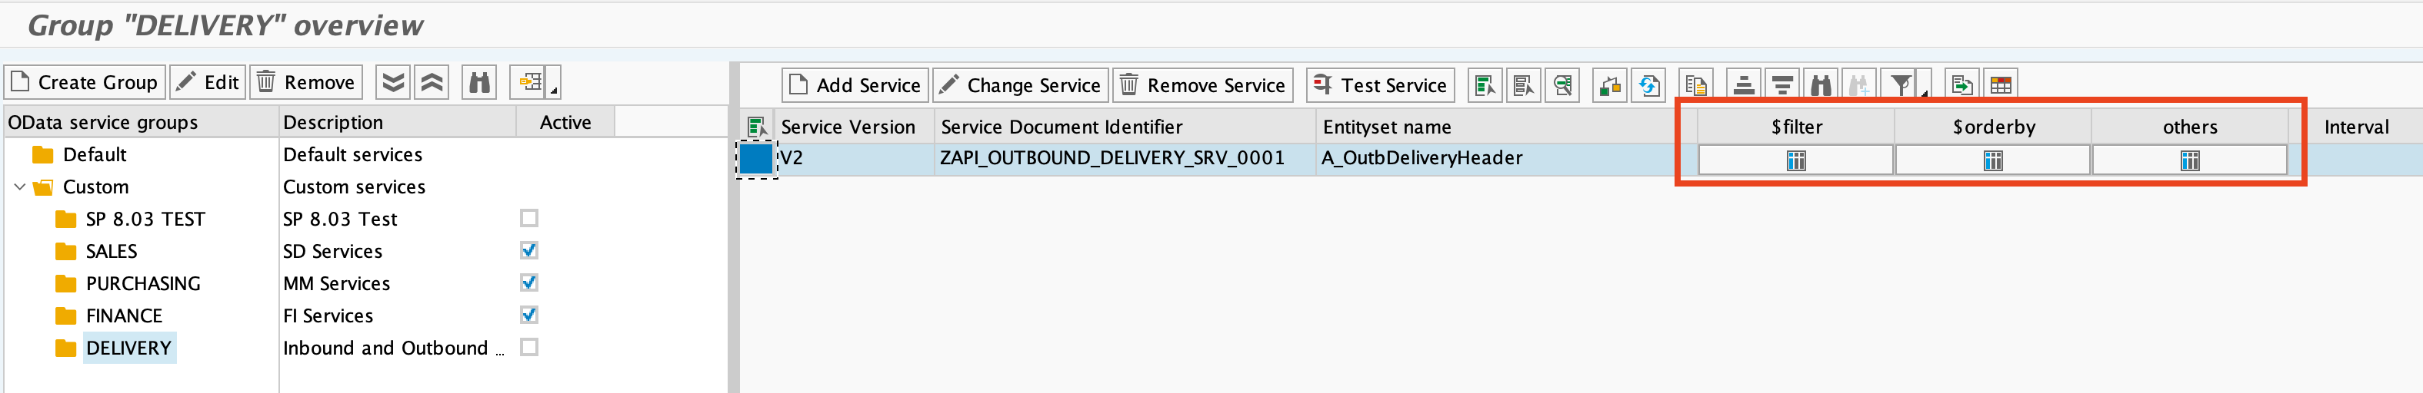This screenshot has height=393, width=2423.
Task: Click the collapse all nodes icon
Action: 432,84
